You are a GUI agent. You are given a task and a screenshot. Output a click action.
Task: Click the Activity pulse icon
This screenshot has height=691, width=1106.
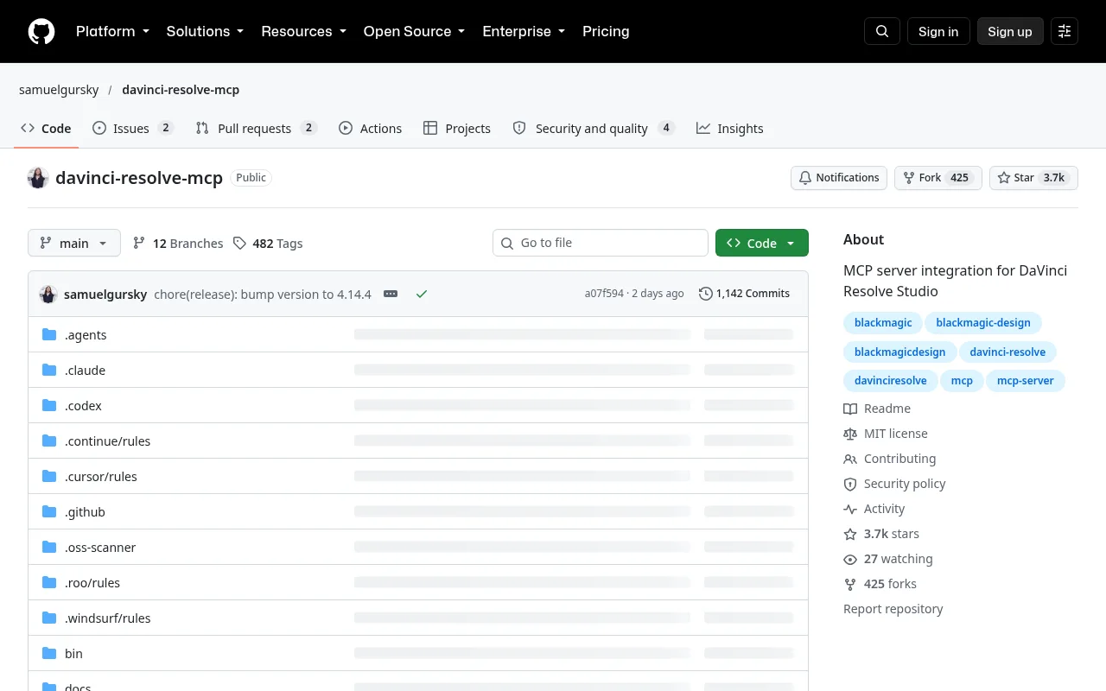click(850, 509)
